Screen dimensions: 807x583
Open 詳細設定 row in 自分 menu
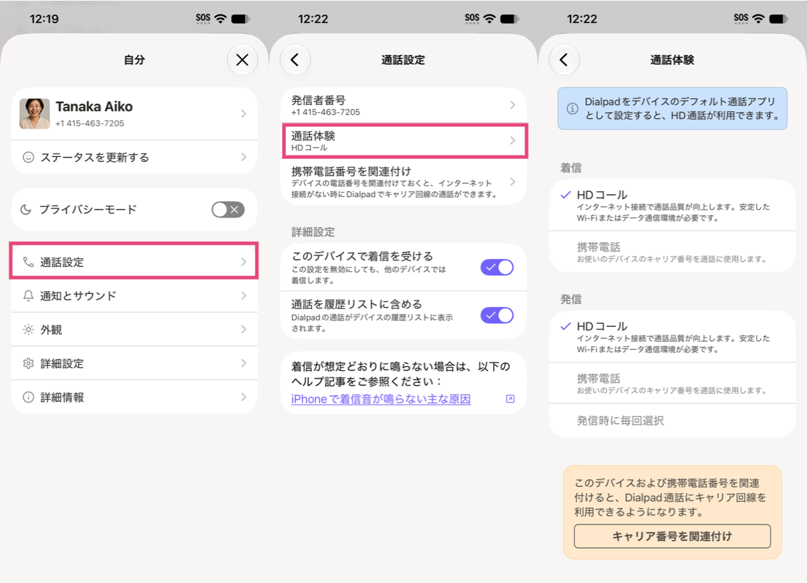(134, 363)
